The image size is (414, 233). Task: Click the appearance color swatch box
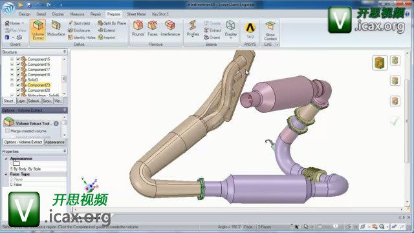pyautogui.click(x=16, y=164)
